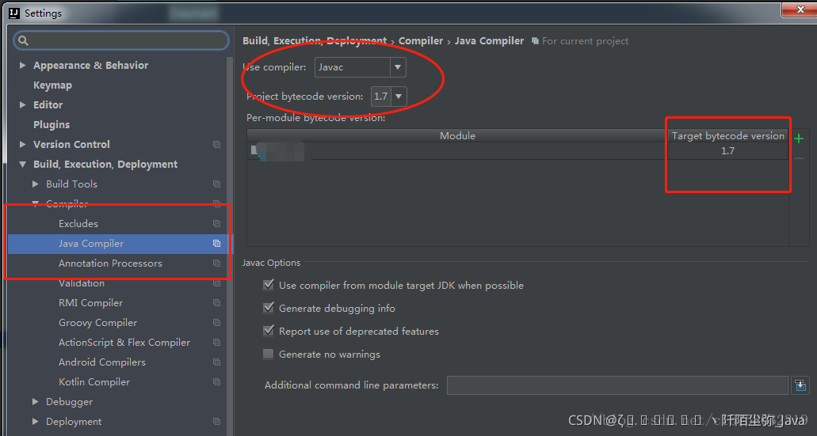Focus Additional command line parameters field
This screenshot has width=817, height=436.
(x=617, y=385)
